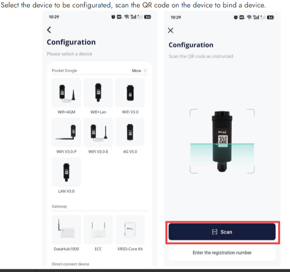Start scanning with the Scan button

[x=222, y=232]
